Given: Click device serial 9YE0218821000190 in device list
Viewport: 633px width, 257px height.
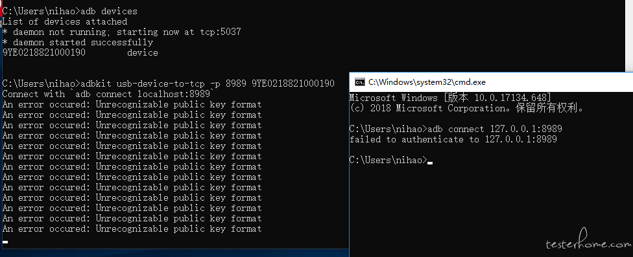Looking at the screenshot, I should [44, 53].
